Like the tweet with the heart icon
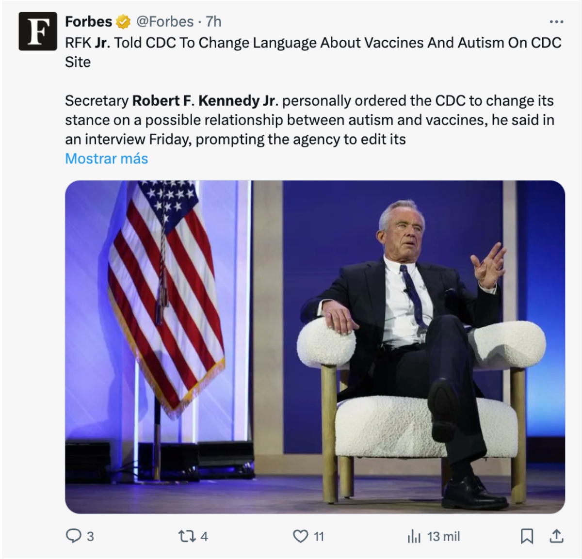The image size is (582, 559). (301, 536)
